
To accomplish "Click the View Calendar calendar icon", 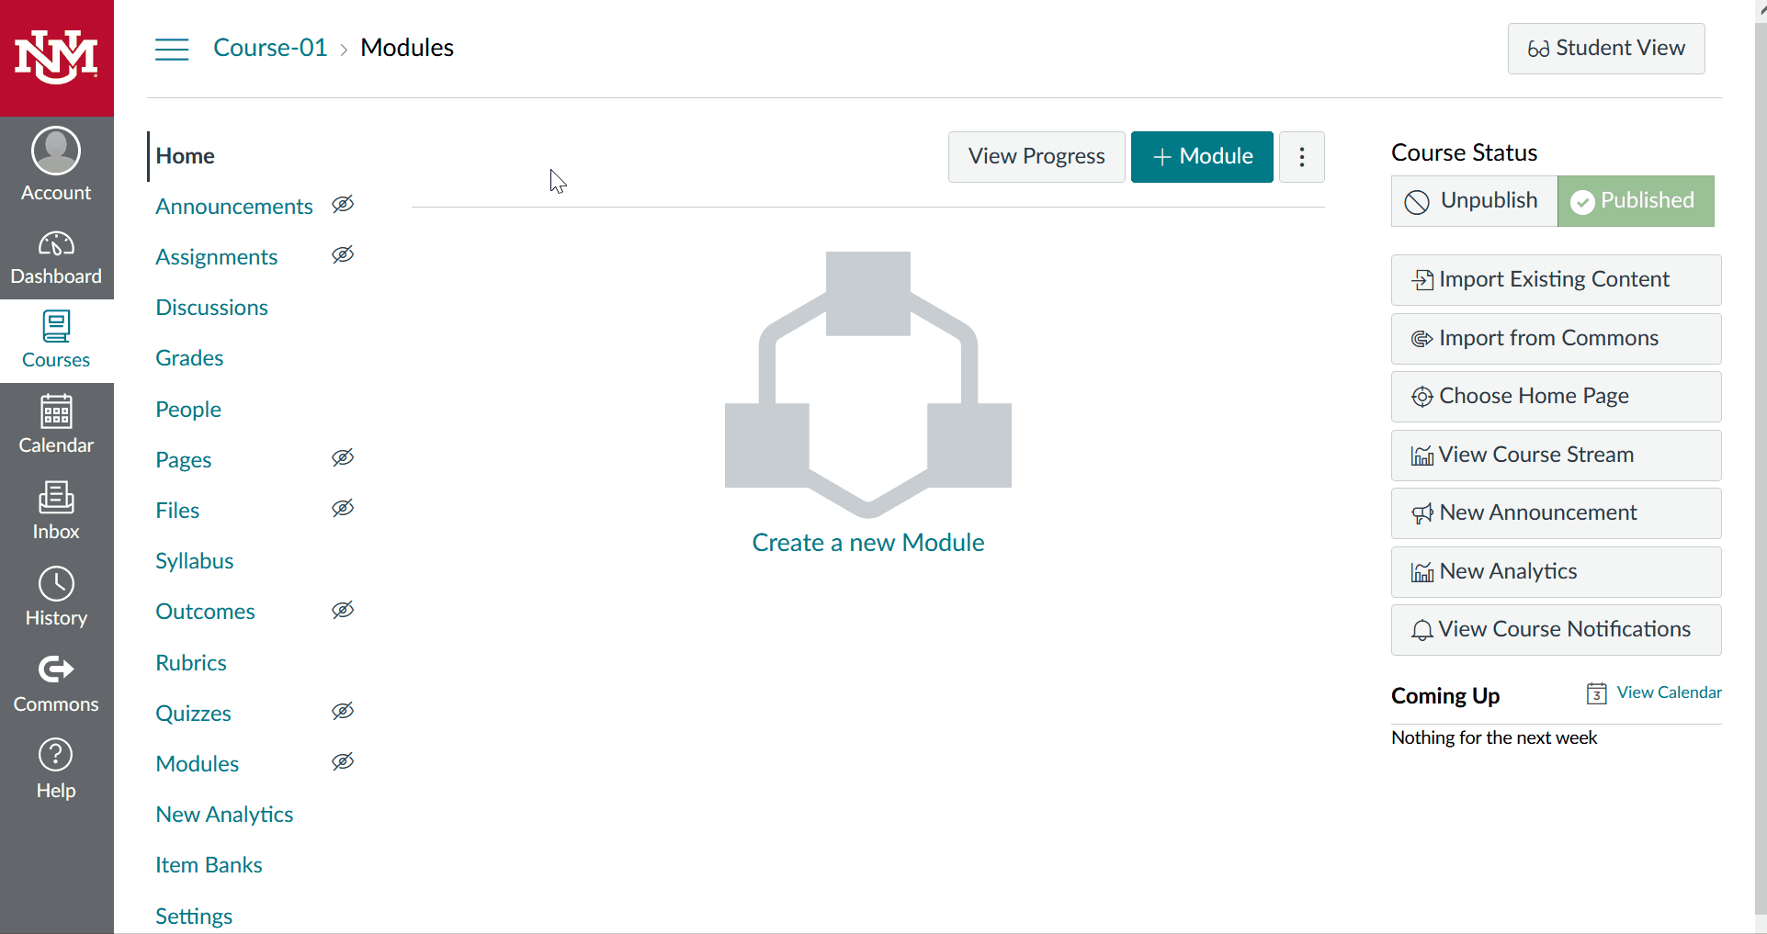I will click(x=1597, y=693).
